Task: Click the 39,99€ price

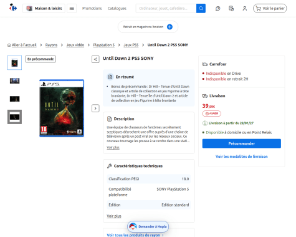Action: coord(209,106)
